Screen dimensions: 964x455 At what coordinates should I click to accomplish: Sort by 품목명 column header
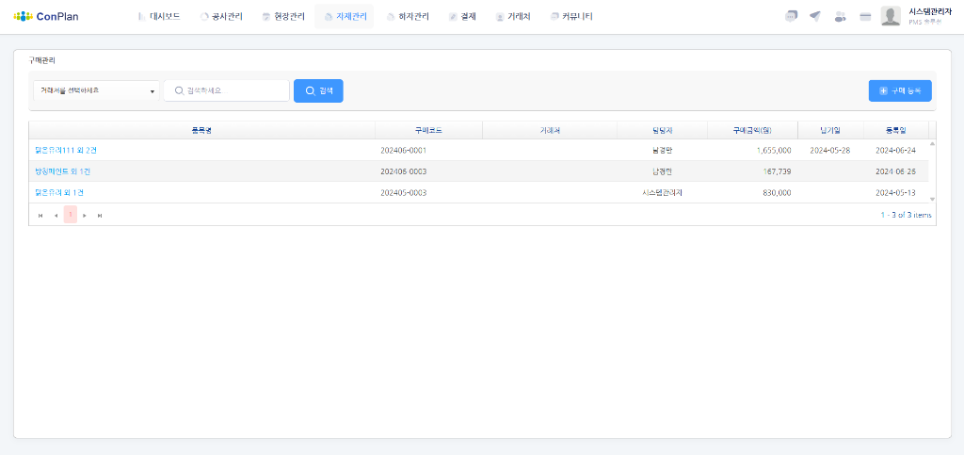(x=201, y=130)
